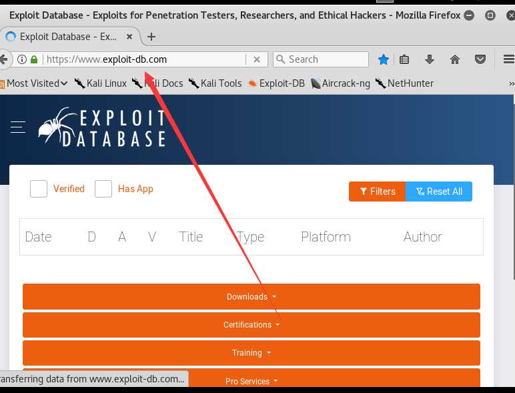Minimize the Firefox window
The image size is (515, 393).
469,15
